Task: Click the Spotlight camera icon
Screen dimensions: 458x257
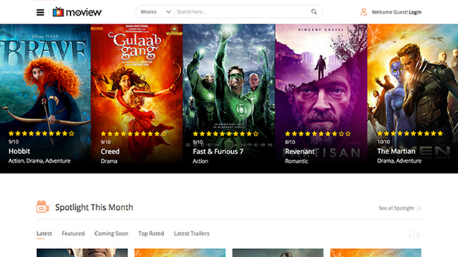Action: (x=42, y=206)
